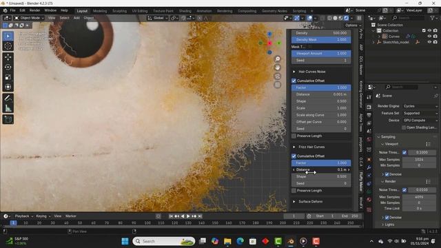
Task: Open File Explorer from taskbar
Action: [x=227, y=241]
